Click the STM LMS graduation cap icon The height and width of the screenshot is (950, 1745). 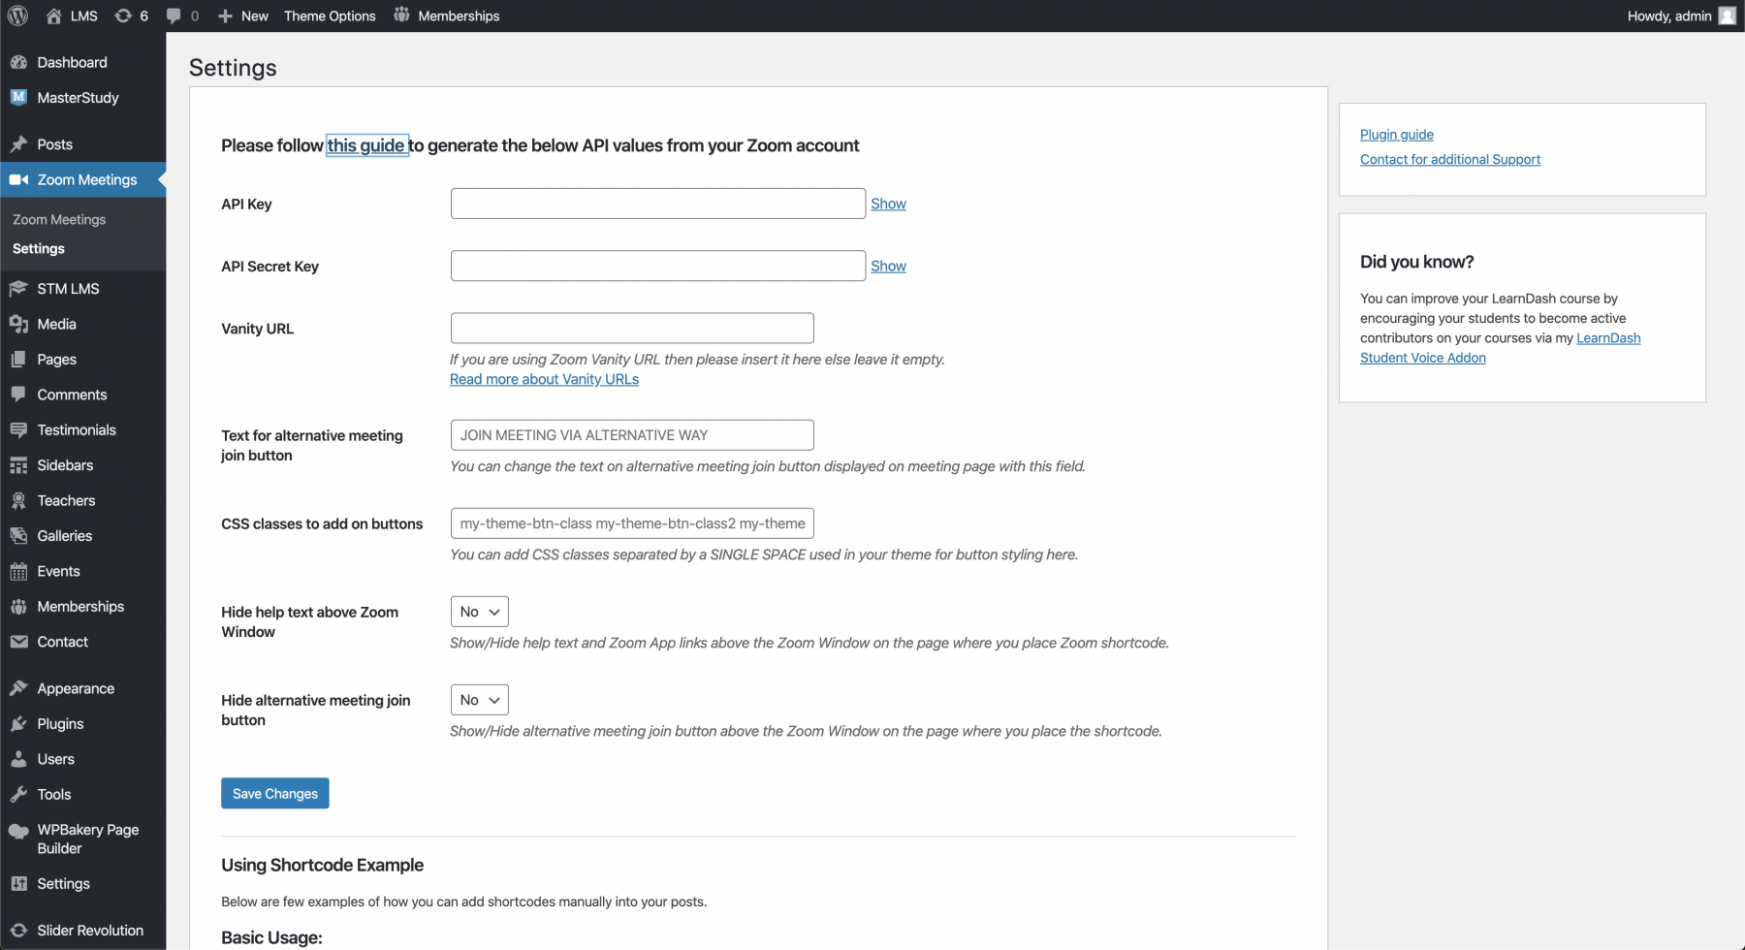pyautogui.click(x=18, y=288)
